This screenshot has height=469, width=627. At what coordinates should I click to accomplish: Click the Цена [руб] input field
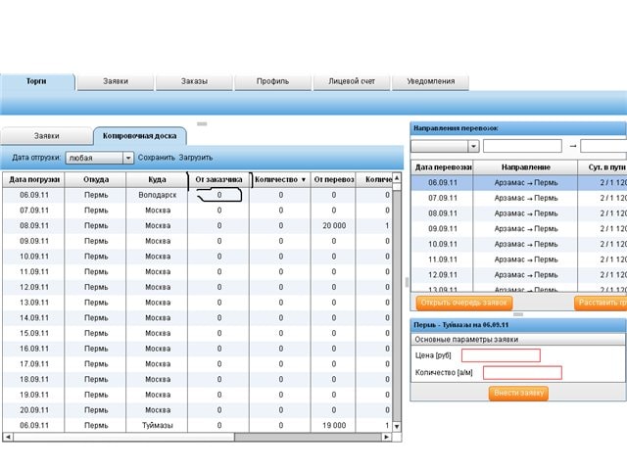pos(501,355)
